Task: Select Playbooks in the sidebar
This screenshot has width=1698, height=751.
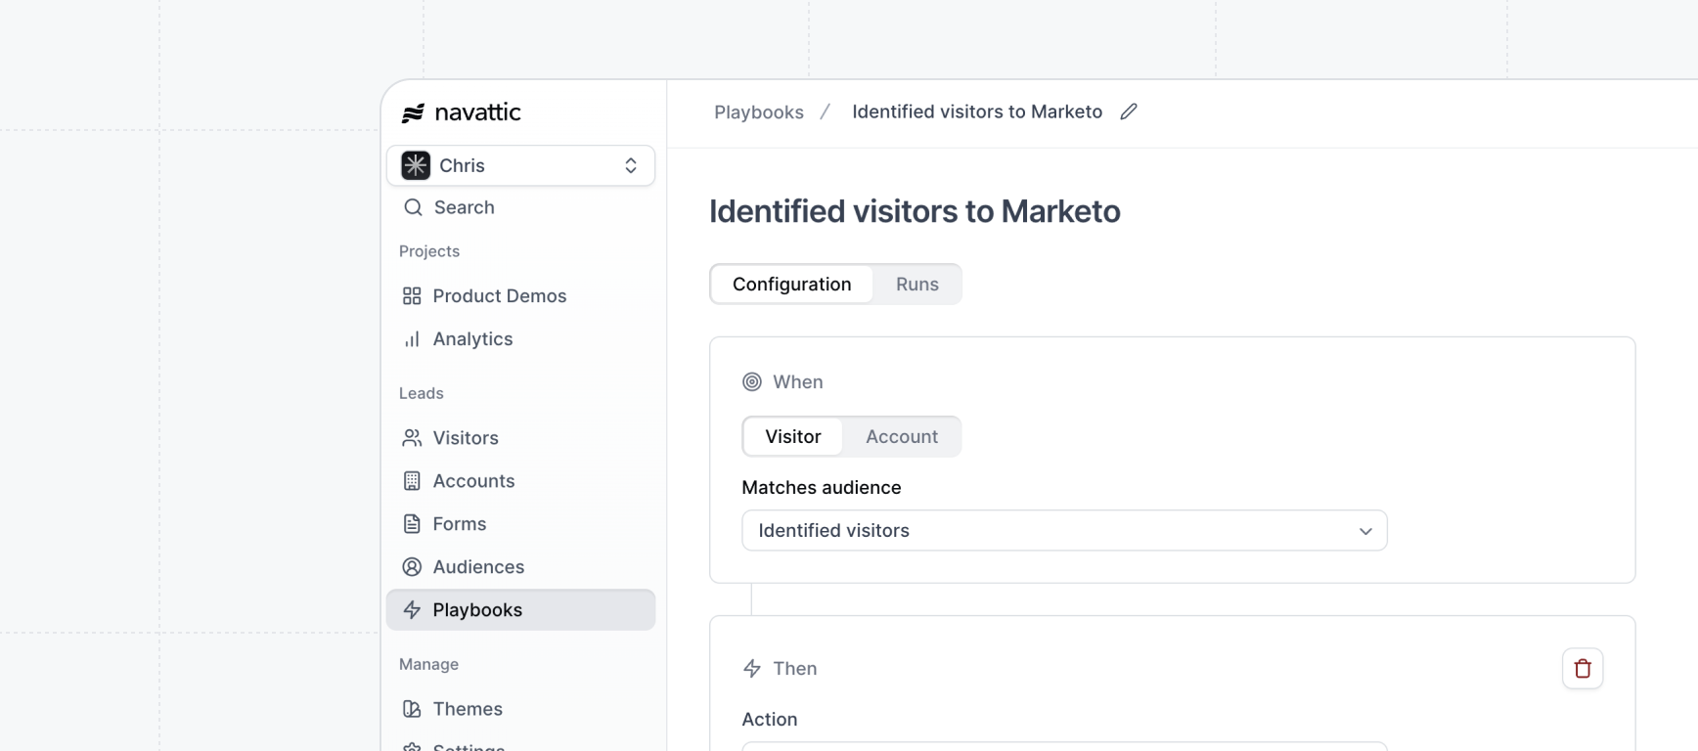Action: 520,609
